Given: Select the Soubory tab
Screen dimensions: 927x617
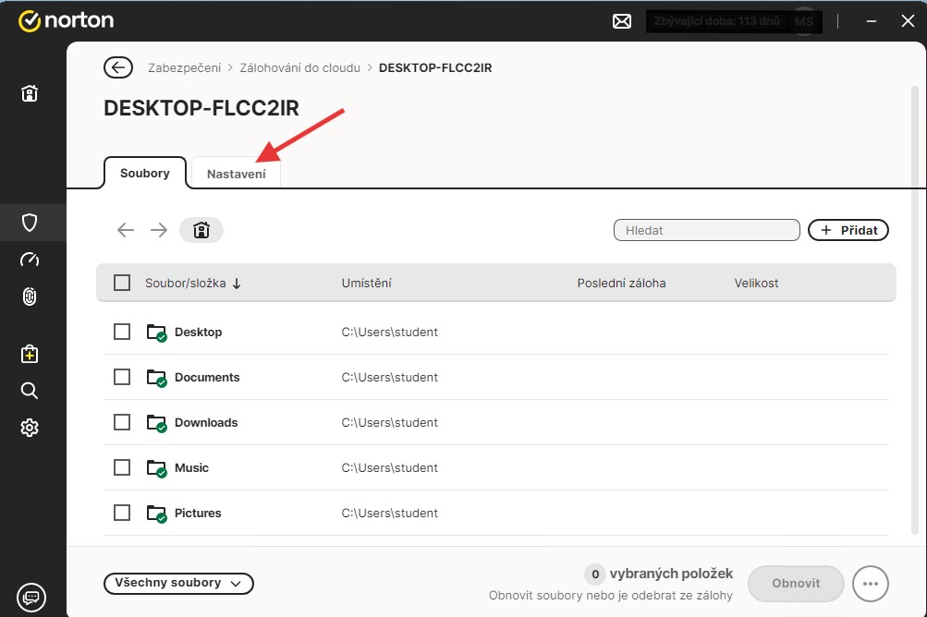Looking at the screenshot, I should coord(145,173).
